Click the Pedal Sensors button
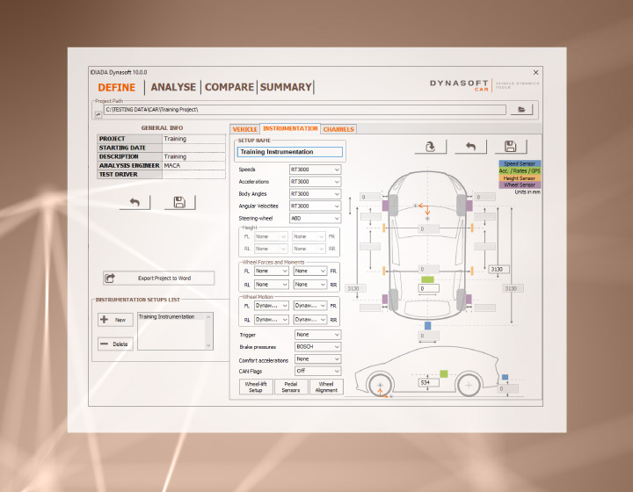This screenshot has height=492, width=633. 291,387
